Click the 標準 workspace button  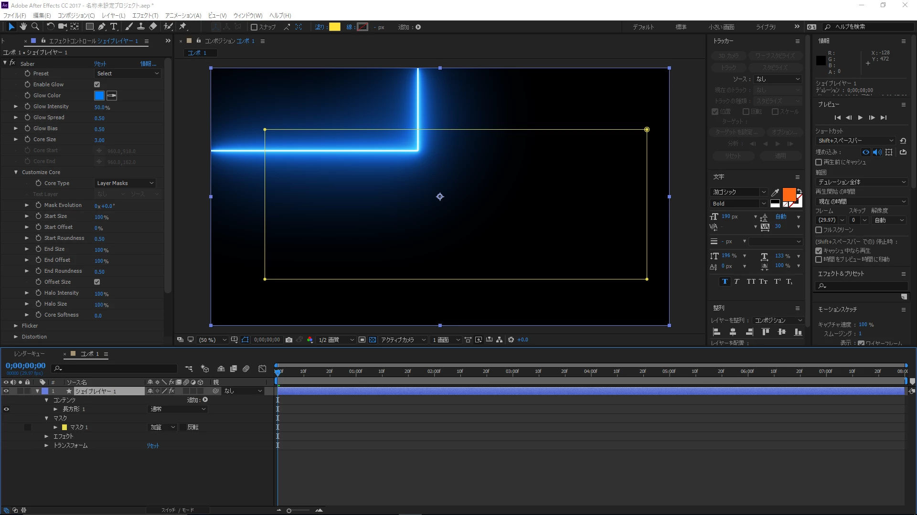(x=681, y=27)
